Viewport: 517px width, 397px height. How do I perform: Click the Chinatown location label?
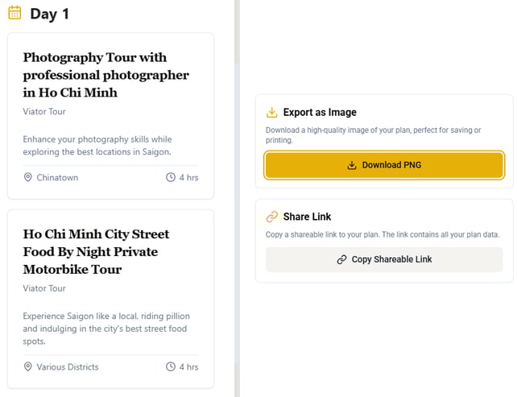point(57,177)
